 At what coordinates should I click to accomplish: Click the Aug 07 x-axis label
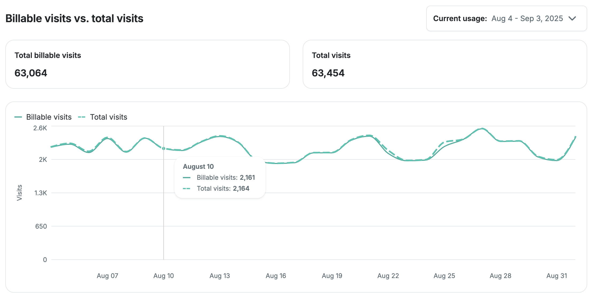(x=107, y=276)
